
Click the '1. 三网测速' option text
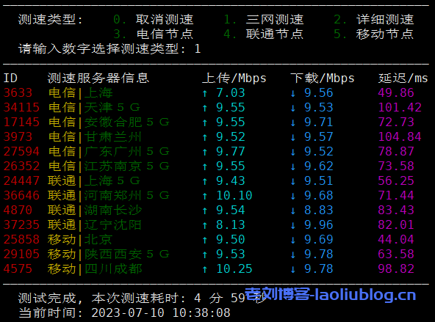[x=264, y=19]
